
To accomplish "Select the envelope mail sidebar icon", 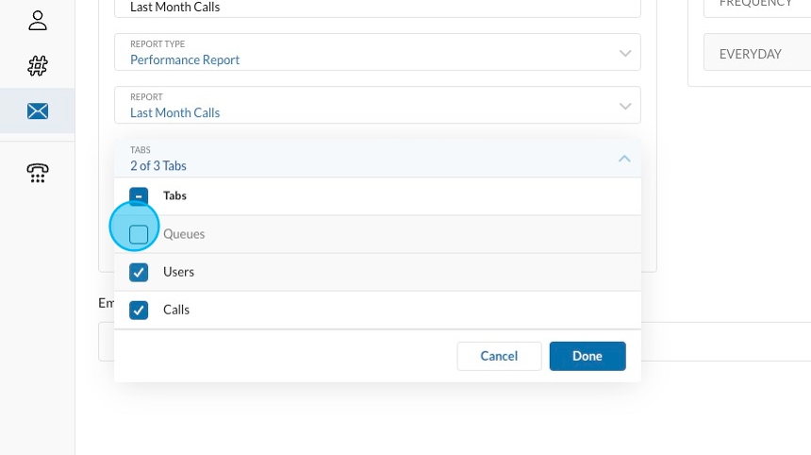I will click(x=38, y=111).
